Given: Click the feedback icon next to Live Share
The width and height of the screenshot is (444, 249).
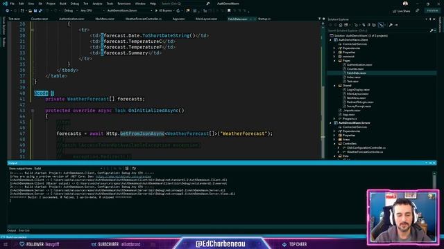Looking at the screenshot, I should pyautogui.click(x=418, y=11).
